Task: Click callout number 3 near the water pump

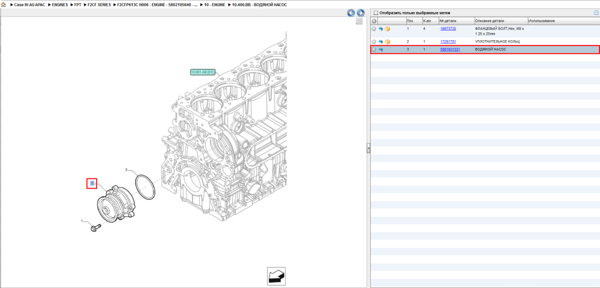Action: coord(92,184)
